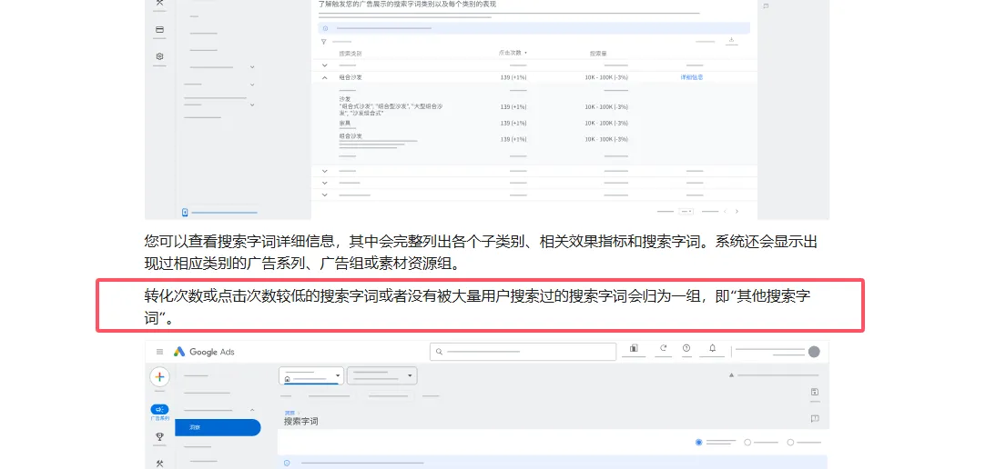Select the highlighted 洞察 sidebar item
996x469 pixels.
click(x=218, y=428)
